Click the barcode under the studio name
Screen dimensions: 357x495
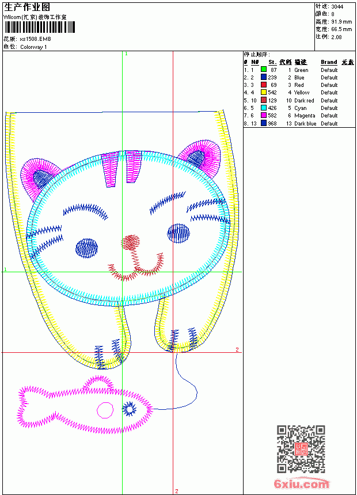point(40,27)
